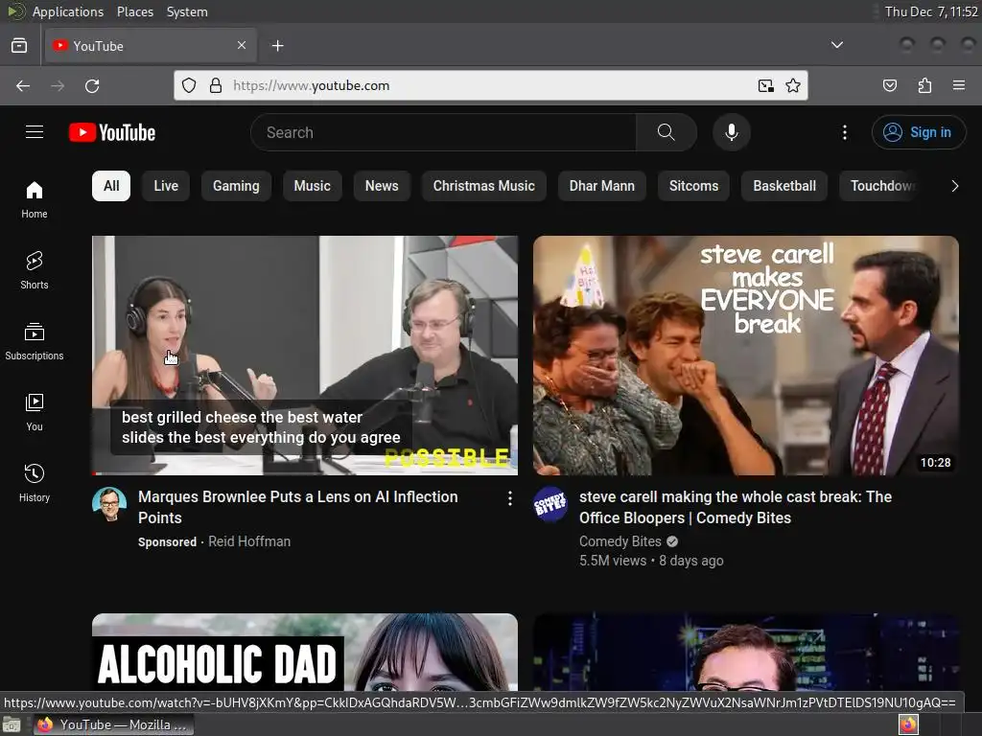Click YouTube Mozilla taskbar window button
Screen dimensions: 982x736
point(113,724)
